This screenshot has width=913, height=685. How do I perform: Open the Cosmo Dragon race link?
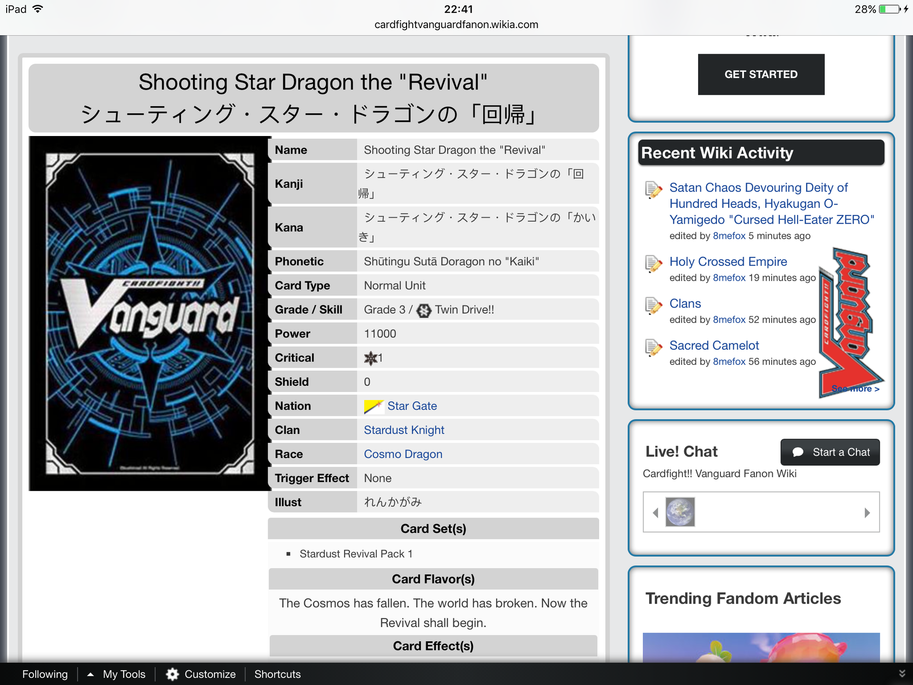(403, 454)
